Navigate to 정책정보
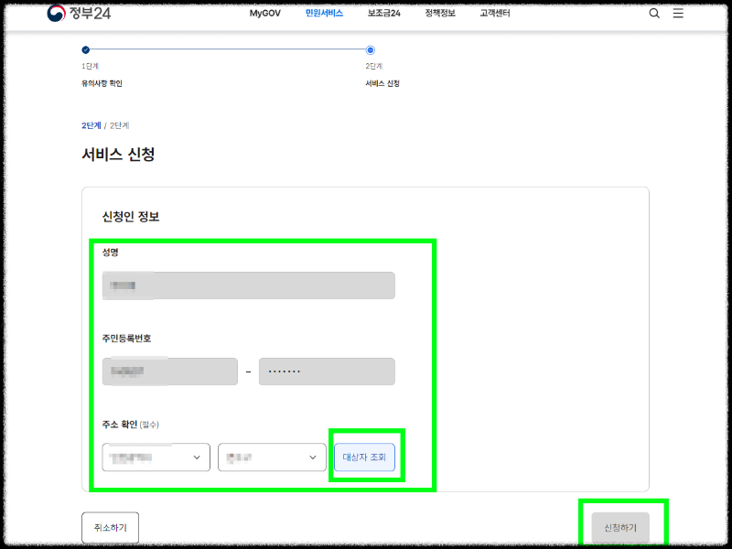732x549 pixels. (x=440, y=13)
